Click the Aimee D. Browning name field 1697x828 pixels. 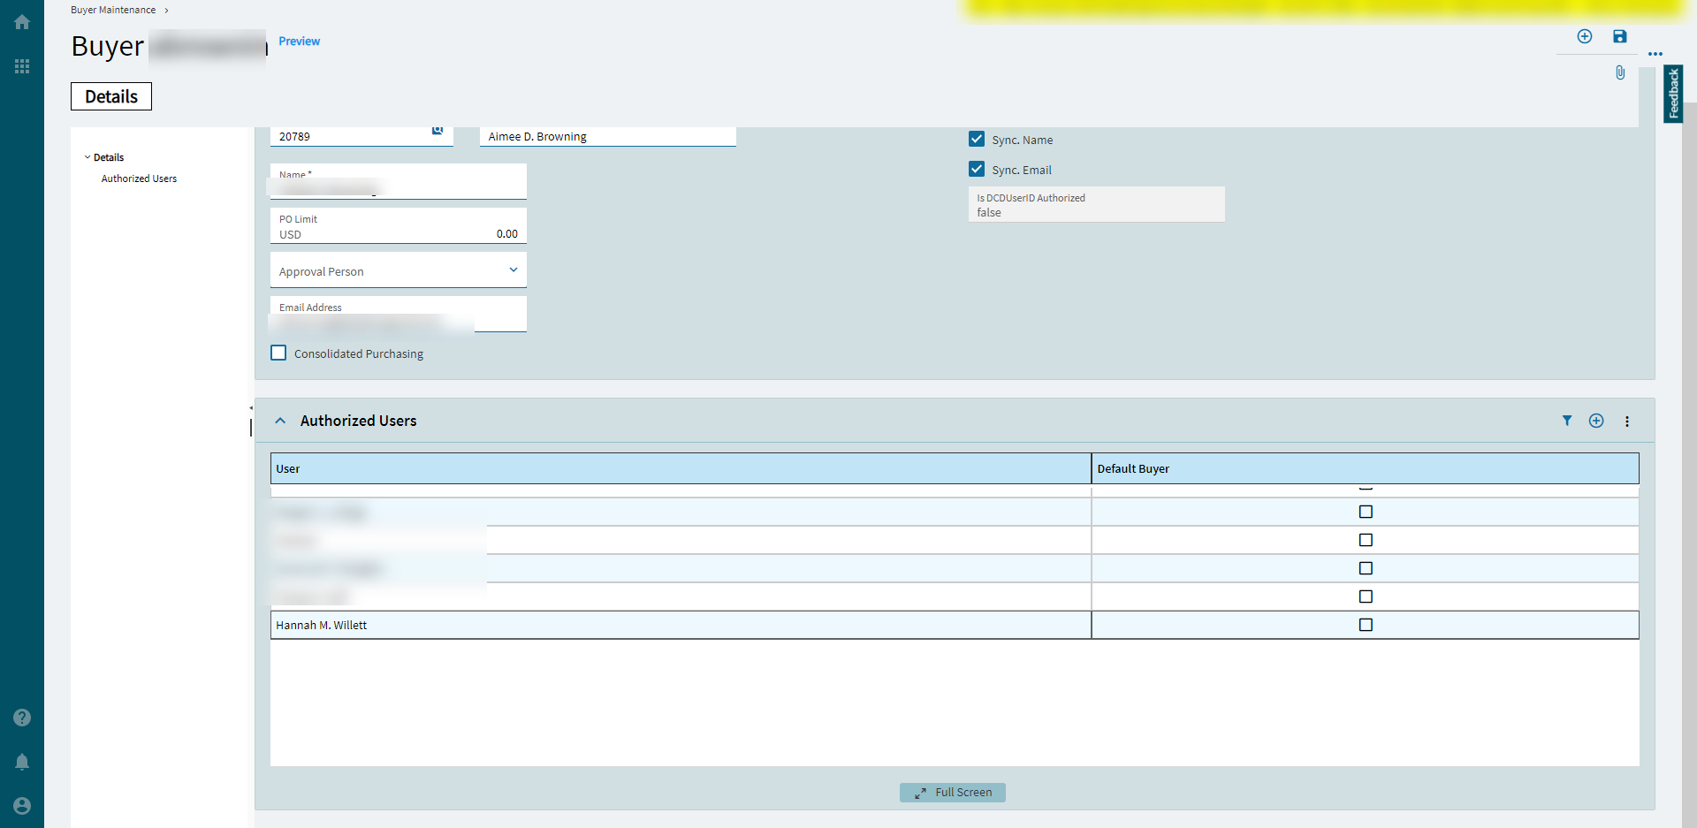[x=608, y=136]
